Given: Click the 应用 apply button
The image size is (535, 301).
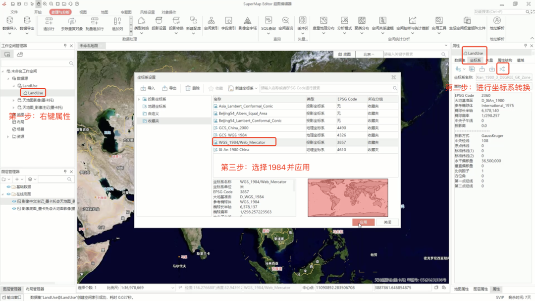Looking at the screenshot, I should (364, 222).
